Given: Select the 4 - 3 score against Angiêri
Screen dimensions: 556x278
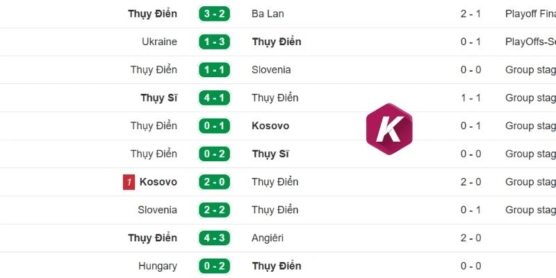Looking at the screenshot, I should (214, 238).
